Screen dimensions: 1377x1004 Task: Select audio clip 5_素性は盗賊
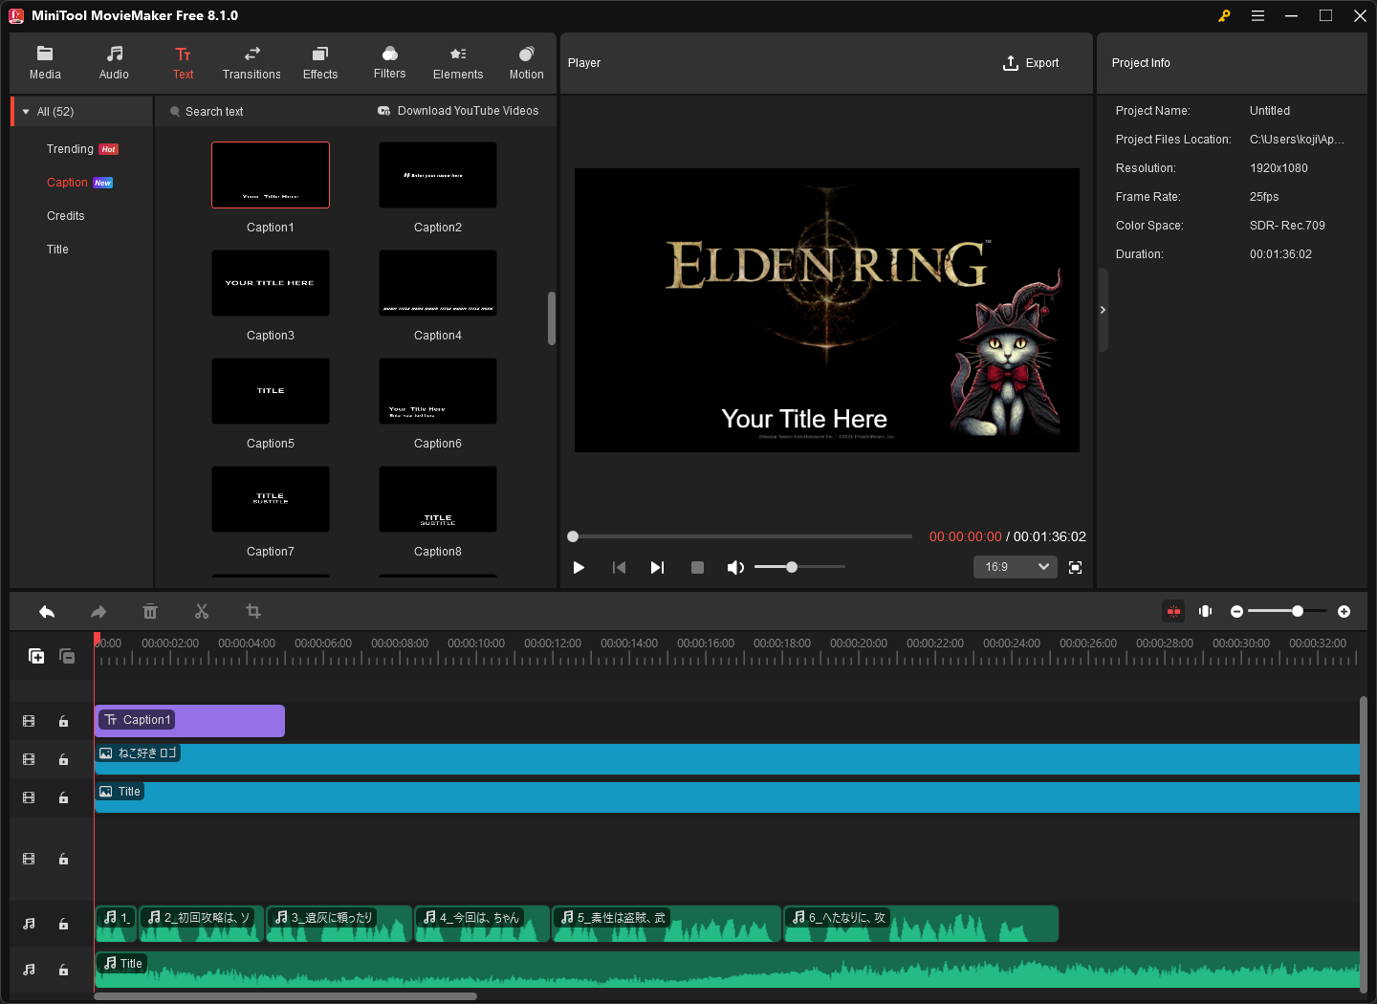coord(667,924)
